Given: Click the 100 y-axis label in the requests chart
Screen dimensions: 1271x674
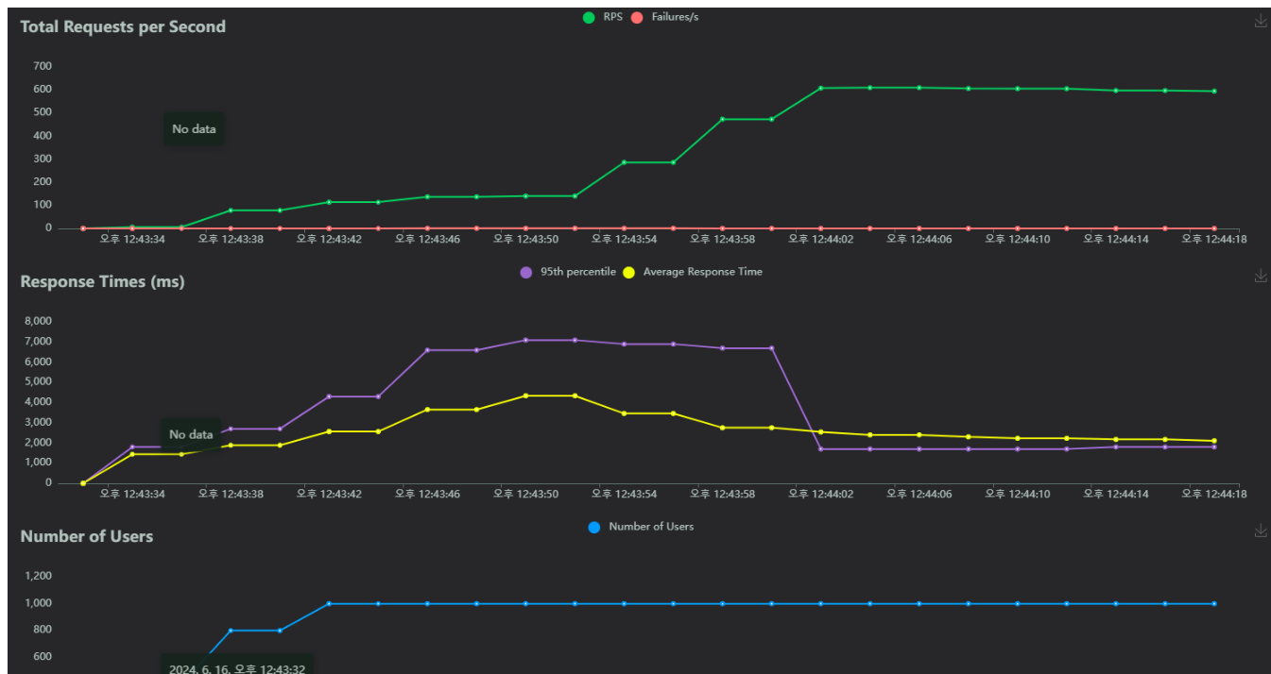Looking at the screenshot, I should 42,205.
